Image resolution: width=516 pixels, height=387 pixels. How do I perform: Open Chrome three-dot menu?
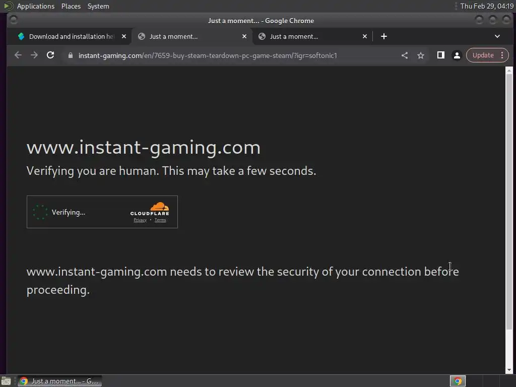coord(502,55)
